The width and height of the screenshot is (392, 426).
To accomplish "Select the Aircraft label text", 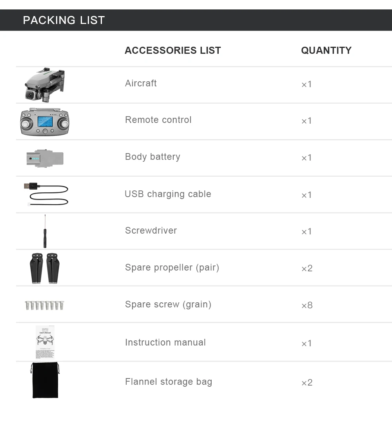I will pyautogui.click(x=141, y=83).
